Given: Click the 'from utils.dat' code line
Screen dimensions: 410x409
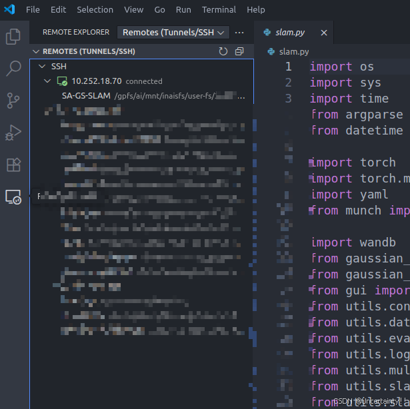Looking at the screenshot, I should click(360, 322).
